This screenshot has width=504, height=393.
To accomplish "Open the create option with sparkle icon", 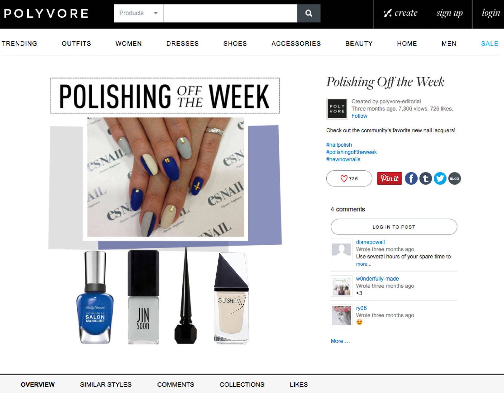I will click(400, 13).
